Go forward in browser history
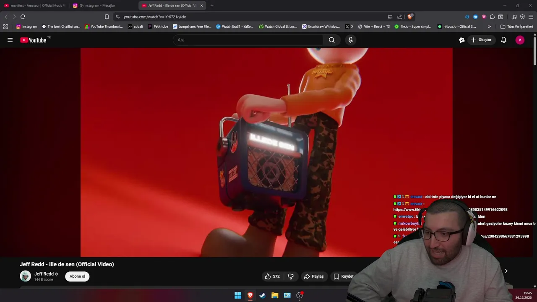This screenshot has width=537, height=302. (x=14, y=17)
